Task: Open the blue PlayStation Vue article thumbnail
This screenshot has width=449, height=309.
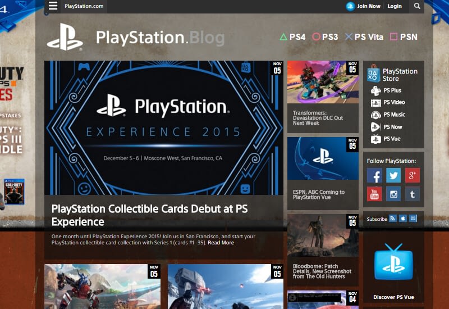Action: click(x=323, y=158)
